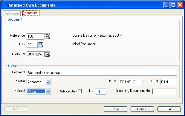The image size is (185, 116).
Task: Open the Reference lookup magnifier icon
Action: click(x=48, y=36)
